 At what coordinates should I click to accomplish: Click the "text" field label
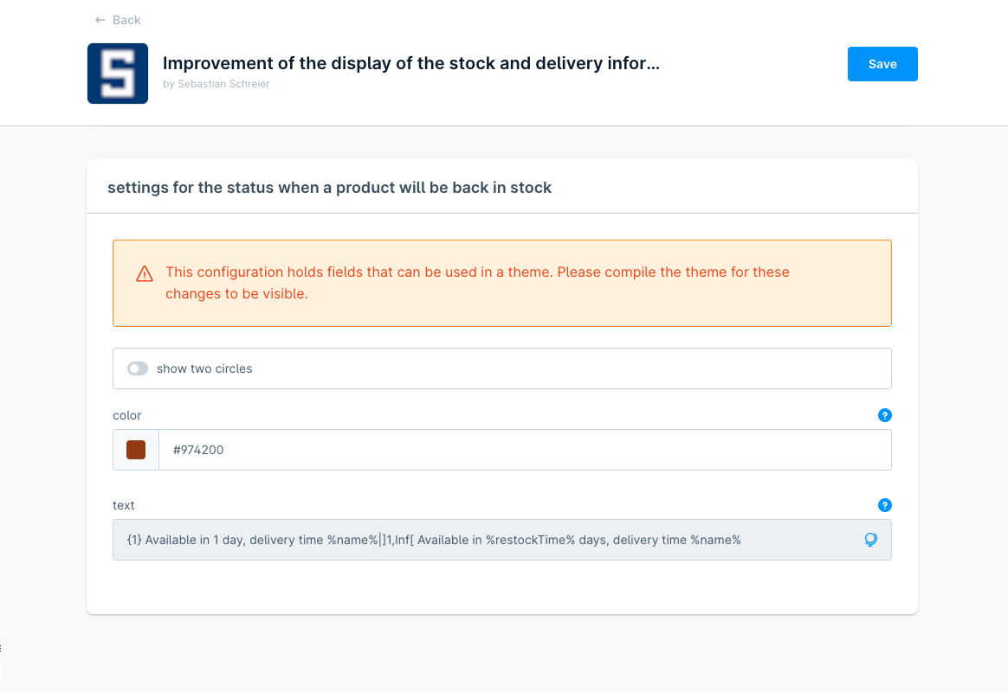tap(124, 505)
